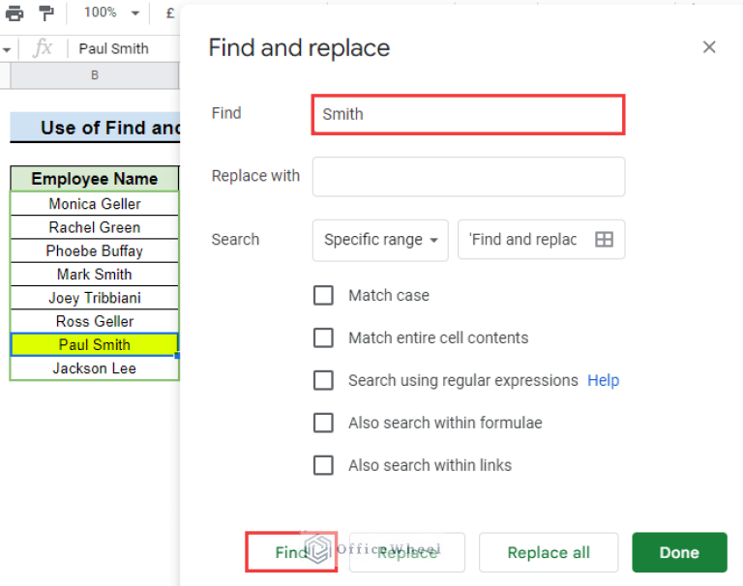Toggle Also search within links

click(323, 466)
